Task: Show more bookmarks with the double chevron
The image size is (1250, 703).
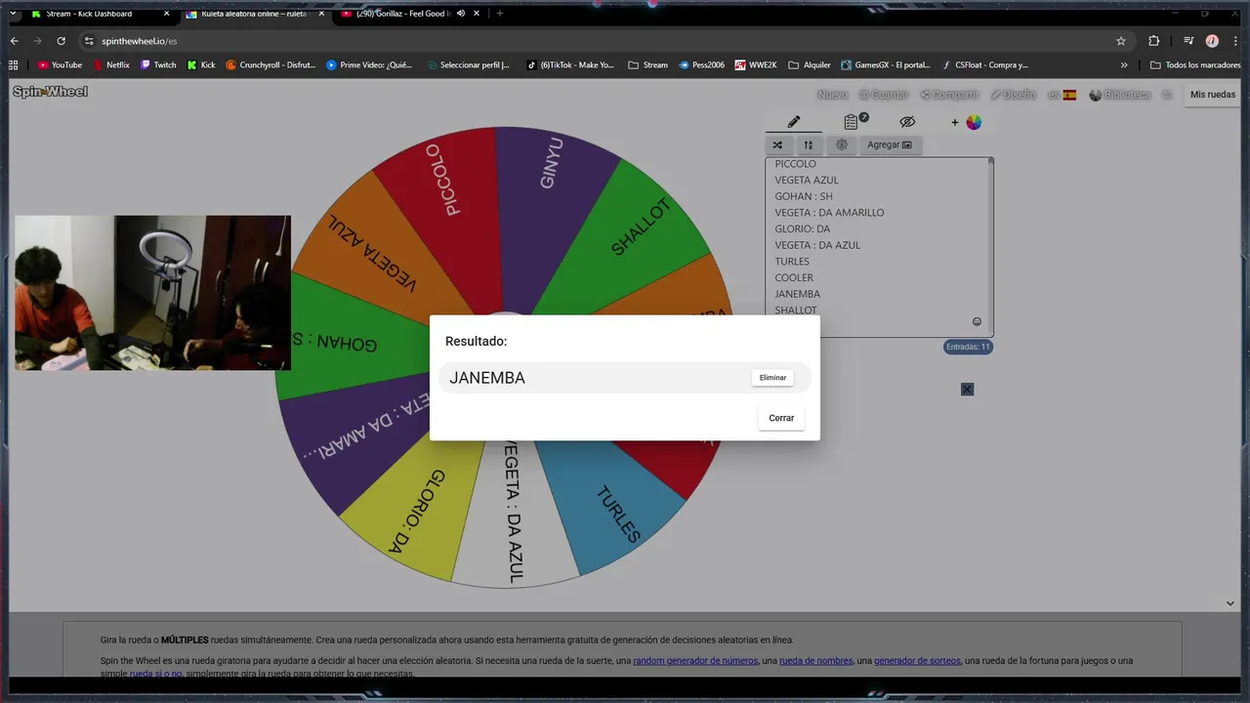Action: (x=1124, y=65)
